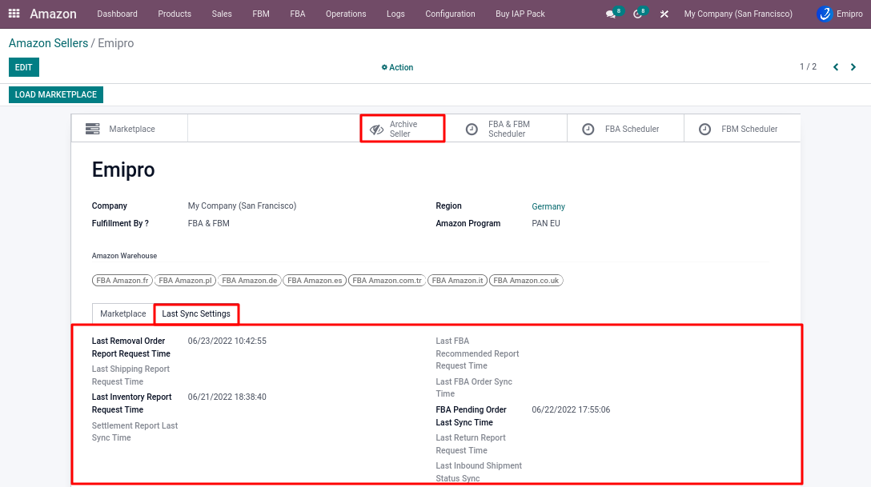Open the activities clock icon

click(638, 14)
